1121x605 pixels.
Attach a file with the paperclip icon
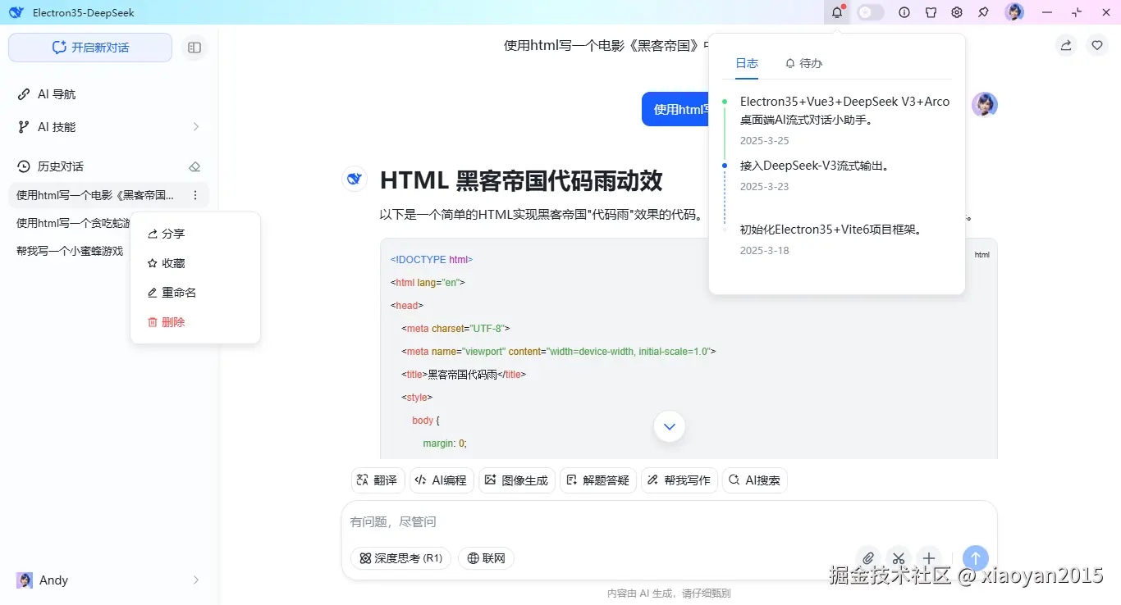[x=868, y=558]
